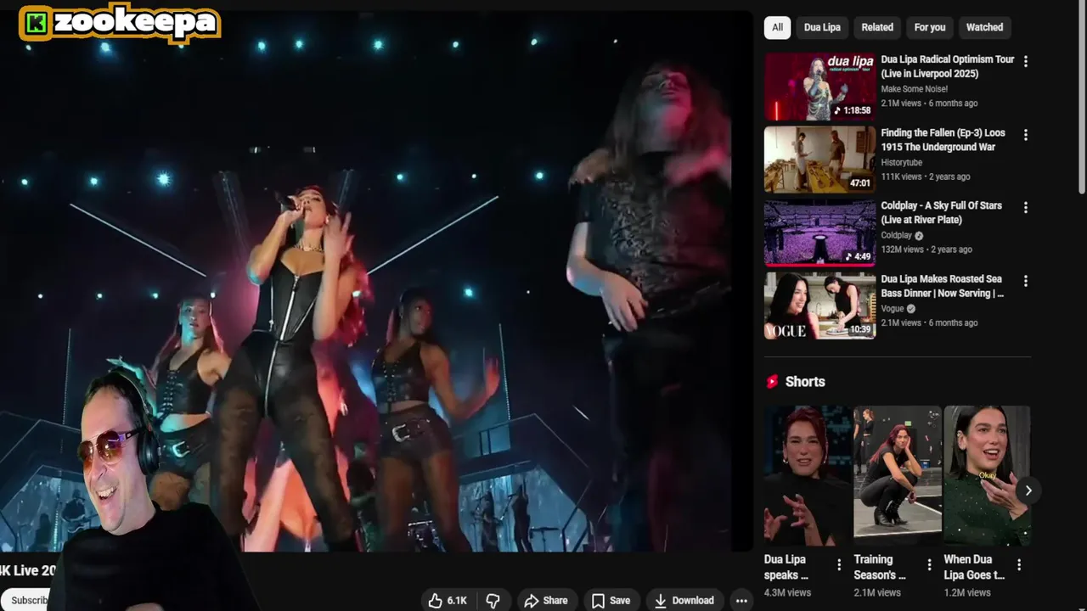Open options for Training Season's short
1087x611 pixels.
pos(929,564)
